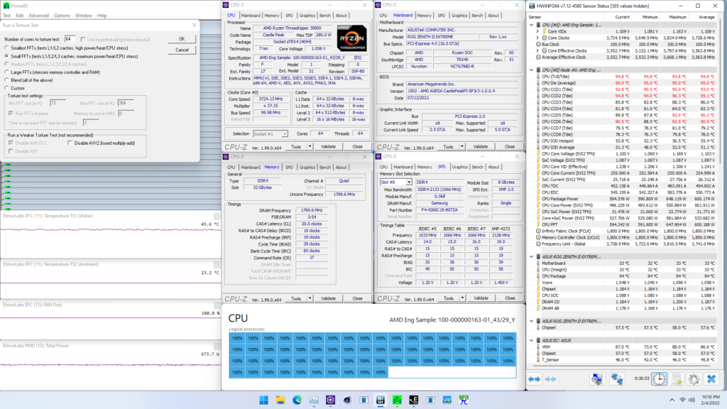Open the graph monitor icon next to Edge
Image resolution: width=727 pixels, height=409 pixels.
pyautogui.click(x=314, y=400)
